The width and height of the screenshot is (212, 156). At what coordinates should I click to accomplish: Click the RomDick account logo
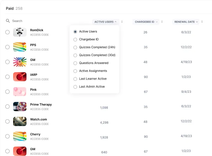click(x=20, y=32)
